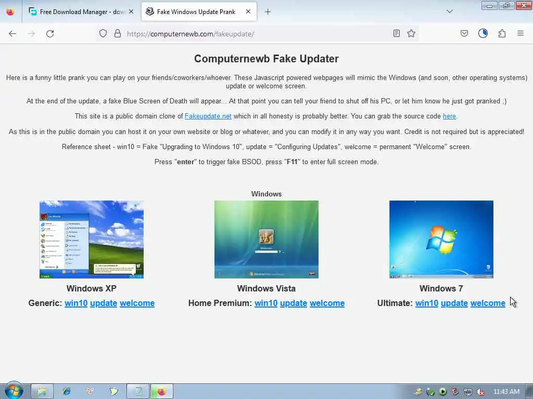Open Windows XP Generic update link
The image size is (533, 399).
coord(104,303)
